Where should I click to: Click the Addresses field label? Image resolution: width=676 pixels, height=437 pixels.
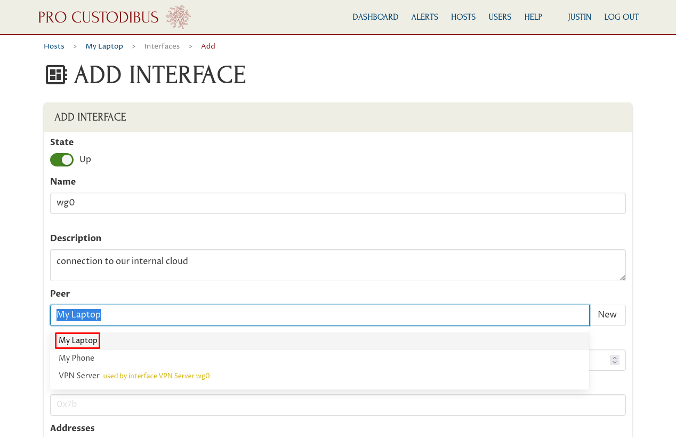pyautogui.click(x=73, y=428)
